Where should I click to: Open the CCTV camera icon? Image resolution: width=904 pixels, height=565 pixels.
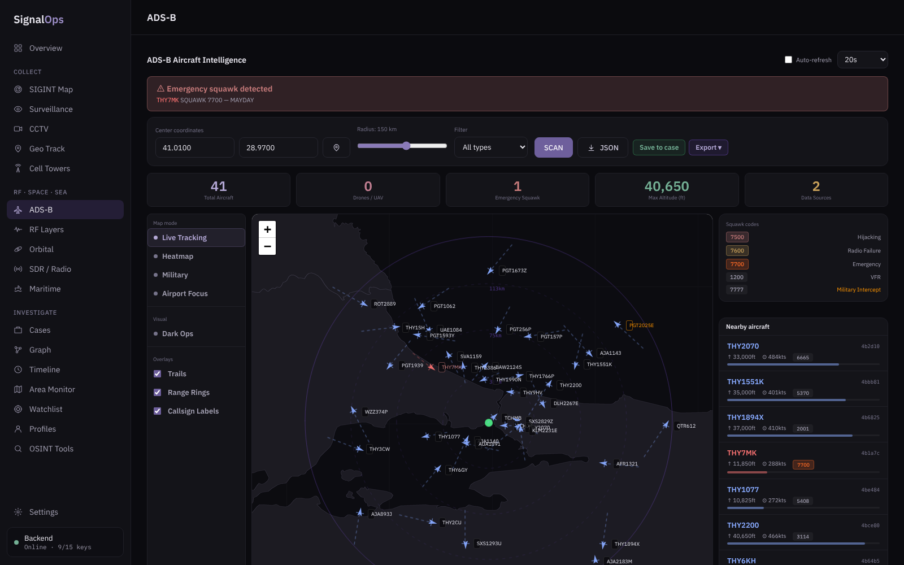[18, 129]
